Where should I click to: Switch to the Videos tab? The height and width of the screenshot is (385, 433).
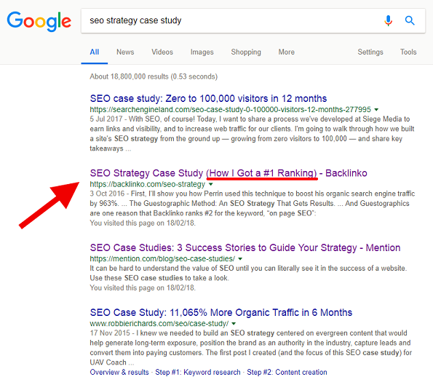(x=162, y=52)
